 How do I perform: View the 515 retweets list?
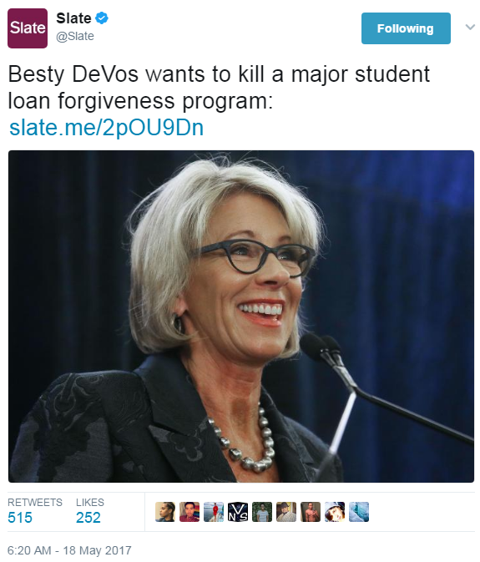(35, 511)
